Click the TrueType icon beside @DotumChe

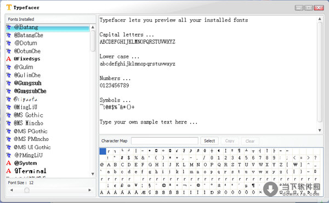coord(9,51)
